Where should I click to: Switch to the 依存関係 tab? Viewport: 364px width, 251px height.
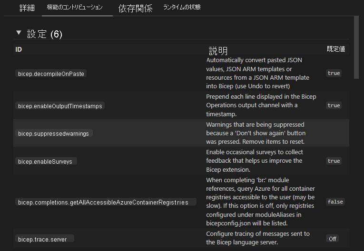[x=135, y=9]
